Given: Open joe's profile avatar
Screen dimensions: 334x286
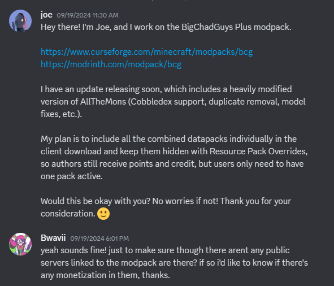Looking at the screenshot, I should coord(20,21).
